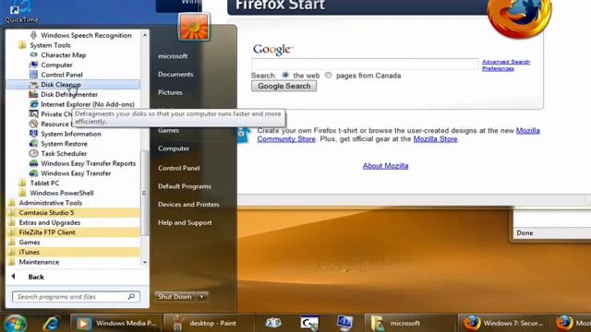Click the Google search text field
This screenshot has height=332, width=591.
[365, 64]
